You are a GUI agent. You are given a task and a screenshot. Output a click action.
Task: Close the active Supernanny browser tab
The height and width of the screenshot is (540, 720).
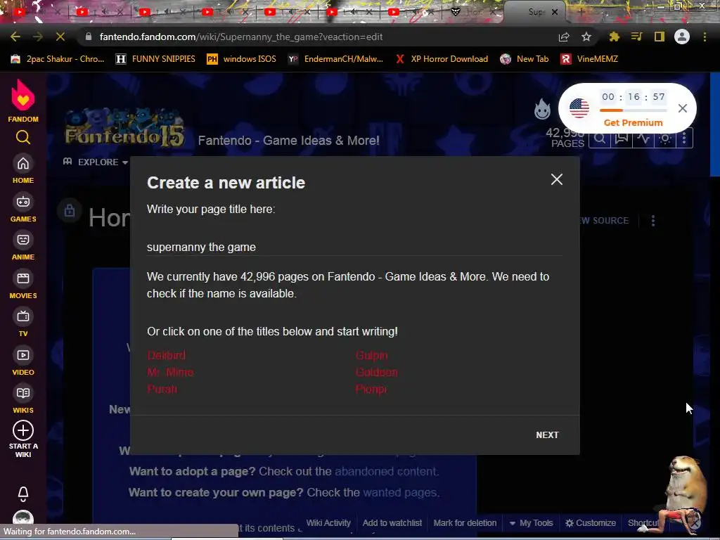pos(555,12)
